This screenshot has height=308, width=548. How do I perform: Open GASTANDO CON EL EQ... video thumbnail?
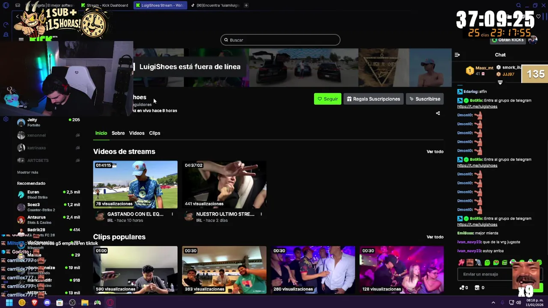[135, 184]
